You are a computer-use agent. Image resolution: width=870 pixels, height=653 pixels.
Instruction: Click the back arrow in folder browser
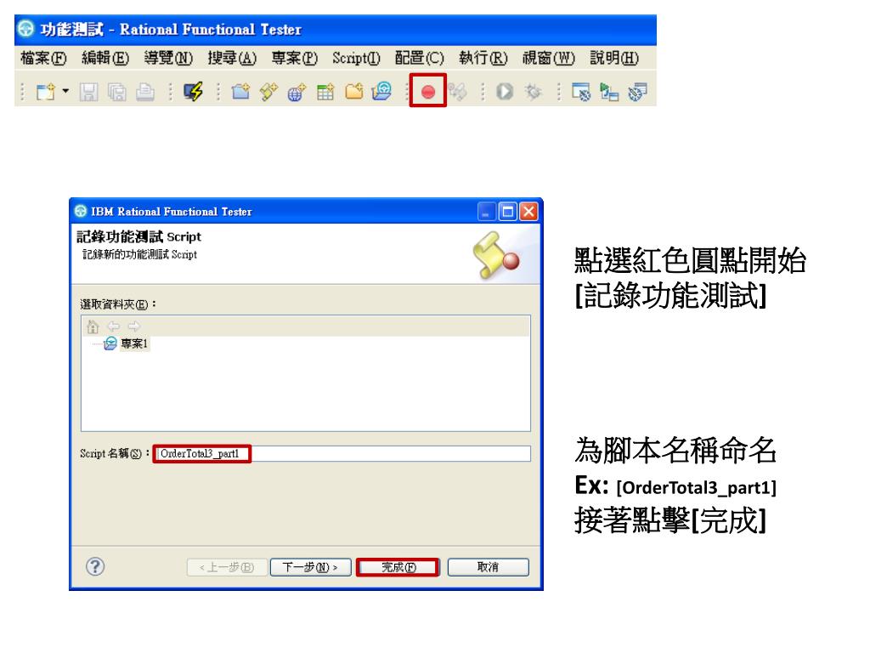tap(113, 326)
